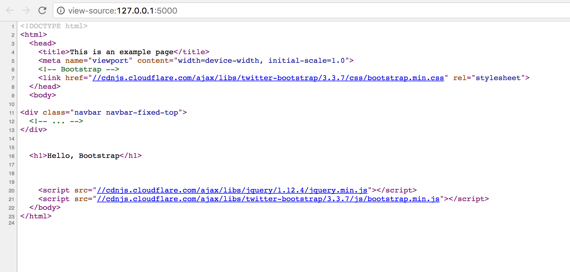Click the 'Bootstrap' HTML comment
The width and height of the screenshot is (570, 272).
[x=79, y=69]
